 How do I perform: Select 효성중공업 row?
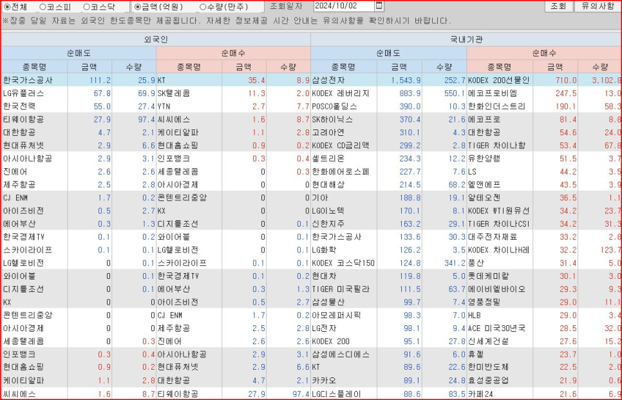(x=544, y=380)
